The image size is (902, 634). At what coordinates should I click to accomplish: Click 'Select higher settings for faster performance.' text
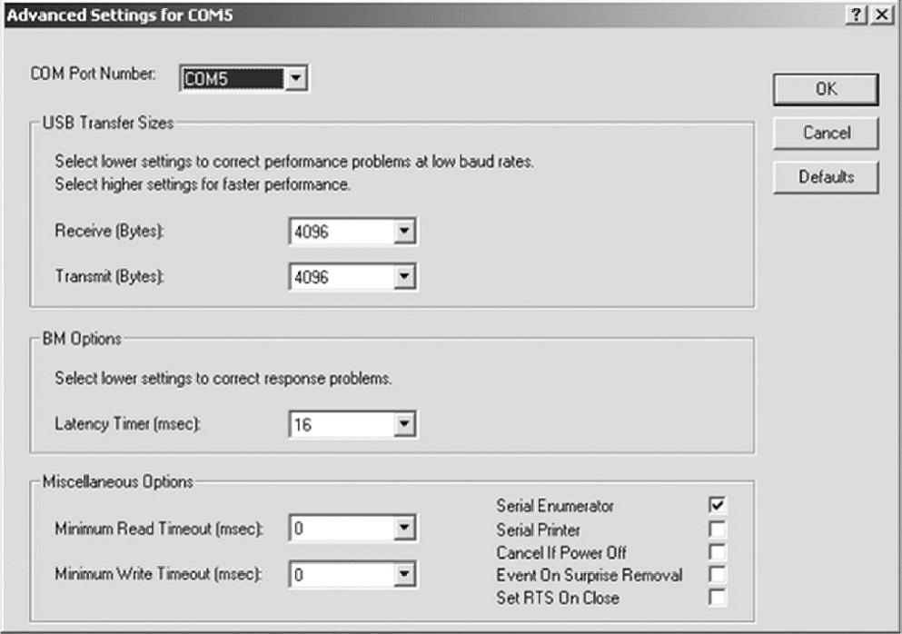[x=203, y=184]
